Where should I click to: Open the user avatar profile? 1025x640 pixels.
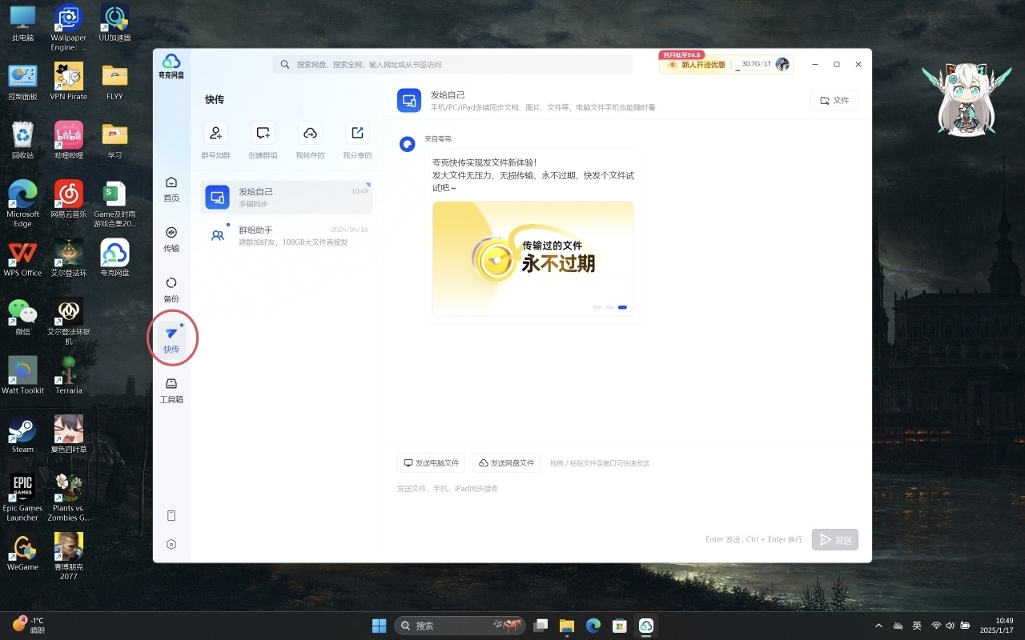[782, 64]
